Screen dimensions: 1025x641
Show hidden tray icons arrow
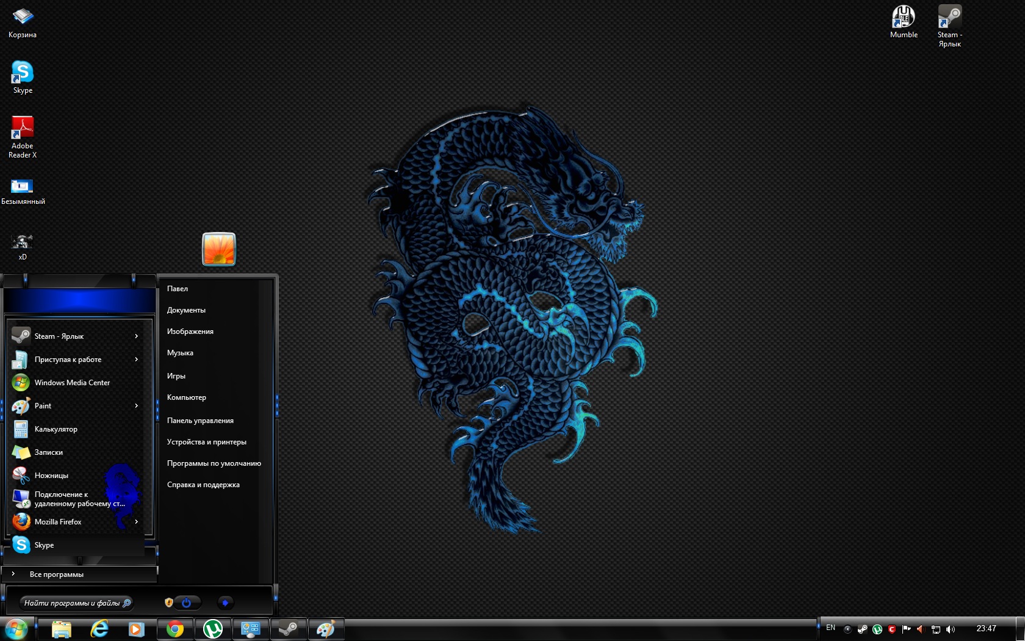[x=847, y=629]
